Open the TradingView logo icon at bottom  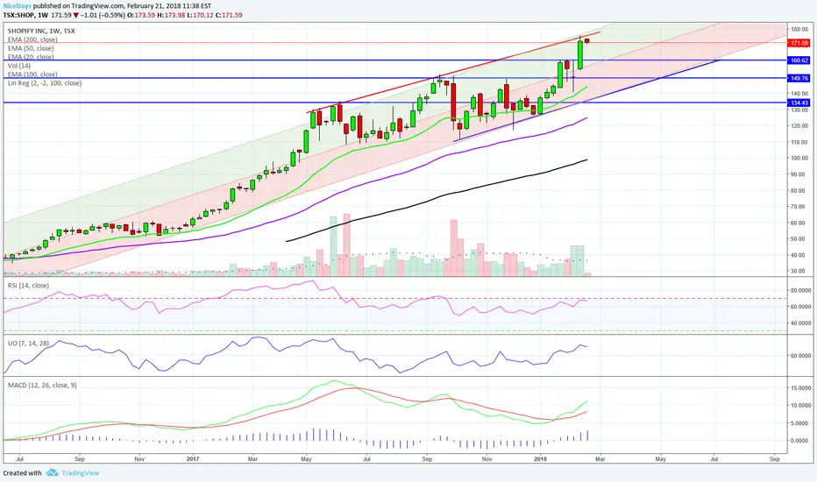[x=52, y=472]
